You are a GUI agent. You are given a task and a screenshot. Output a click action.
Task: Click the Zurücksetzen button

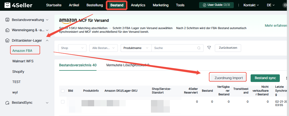(x=228, y=48)
